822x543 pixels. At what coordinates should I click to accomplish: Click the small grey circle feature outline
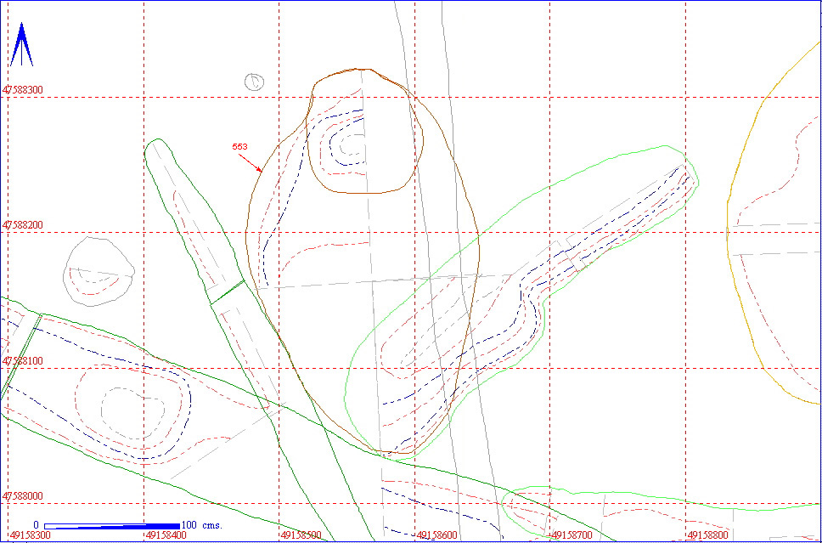coord(254,82)
